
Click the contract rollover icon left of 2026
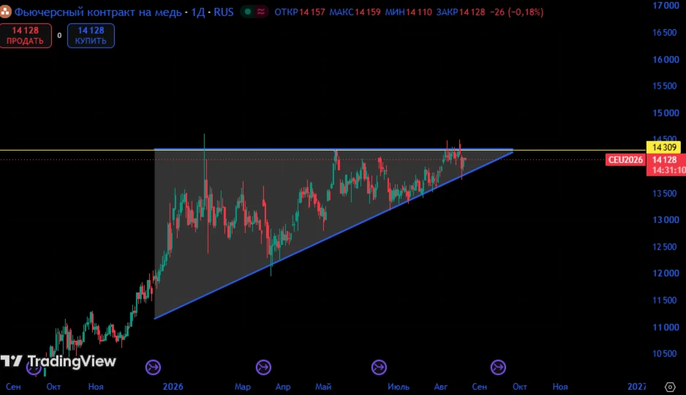[153, 367]
